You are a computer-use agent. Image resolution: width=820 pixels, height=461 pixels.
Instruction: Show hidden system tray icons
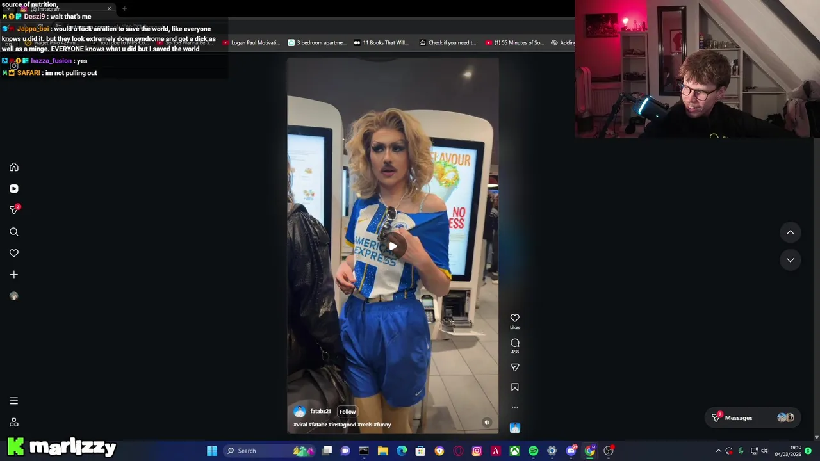pyautogui.click(x=718, y=451)
